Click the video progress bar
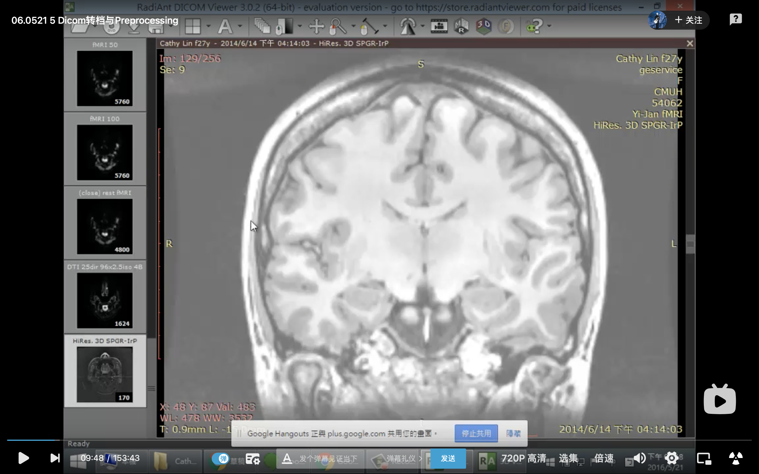This screenshot has height=474, width=759. pyautogui.click(x=376, y=440)
